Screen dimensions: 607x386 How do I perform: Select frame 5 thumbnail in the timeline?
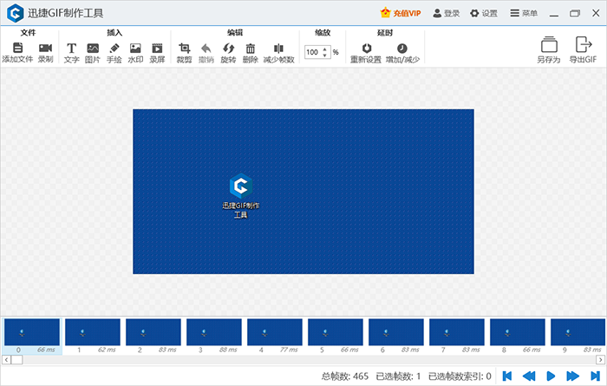coord(336,331)
